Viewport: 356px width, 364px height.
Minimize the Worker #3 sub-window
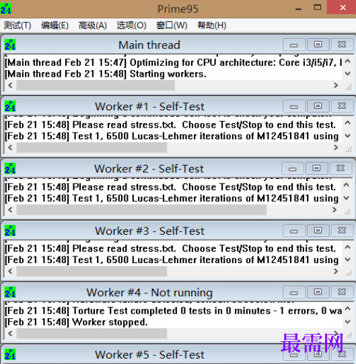point(294,231)
